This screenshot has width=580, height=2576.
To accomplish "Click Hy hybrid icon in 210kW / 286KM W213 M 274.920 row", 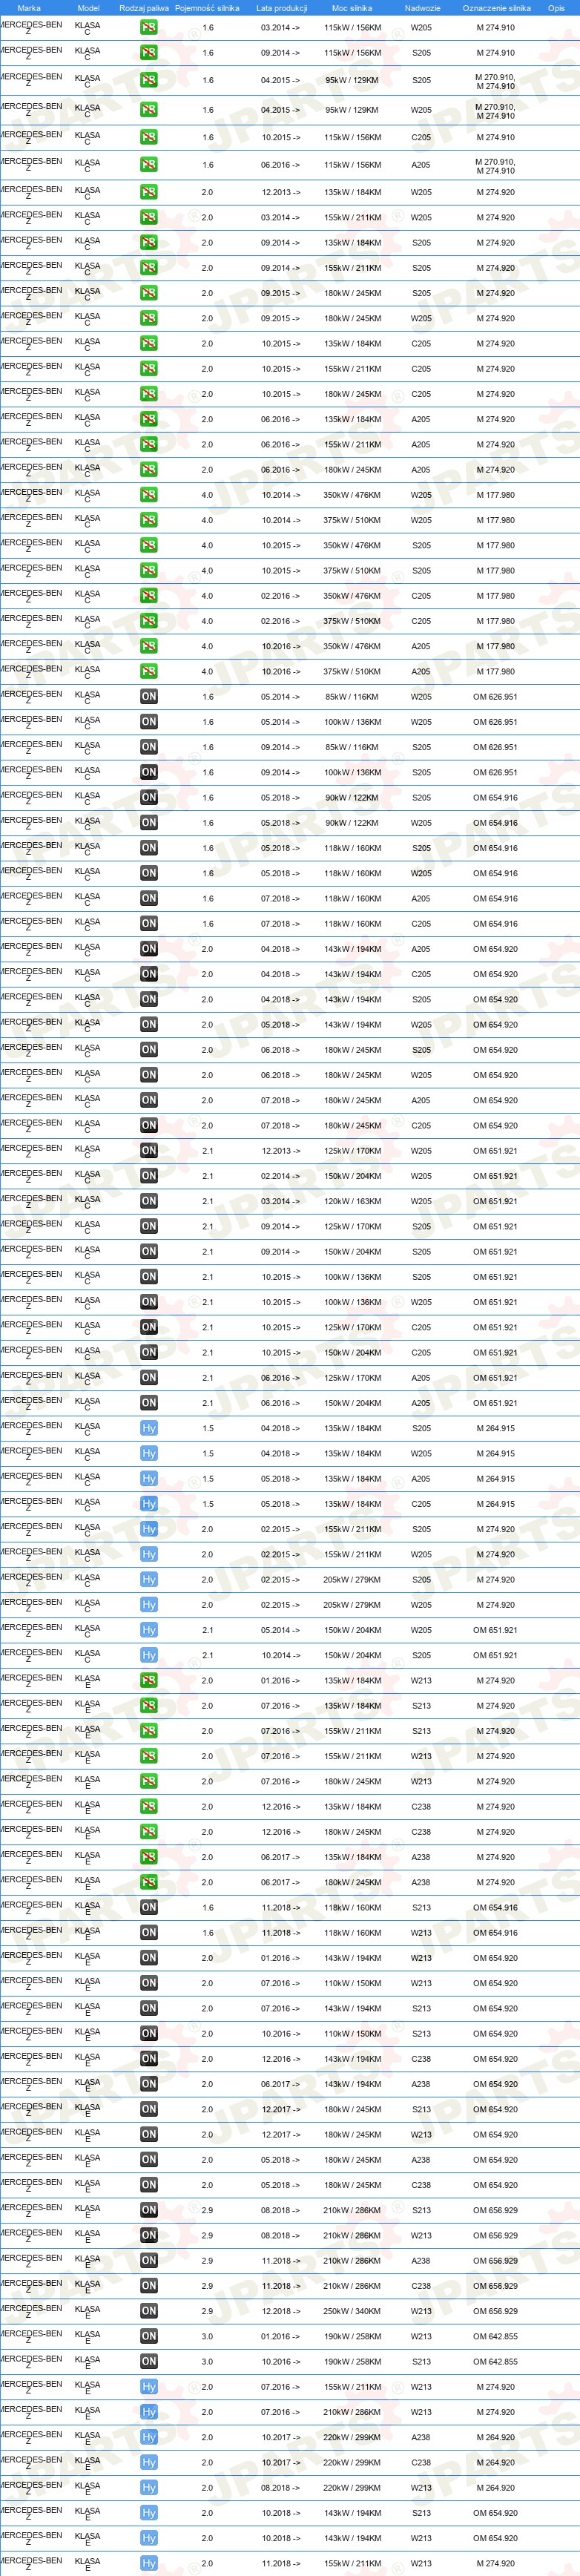I will pos(148,2412).
